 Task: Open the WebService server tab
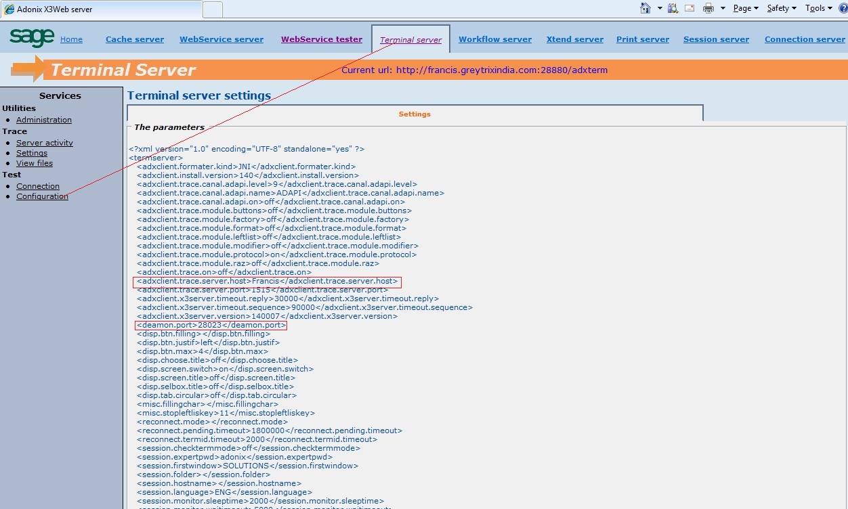coord(221,39)
